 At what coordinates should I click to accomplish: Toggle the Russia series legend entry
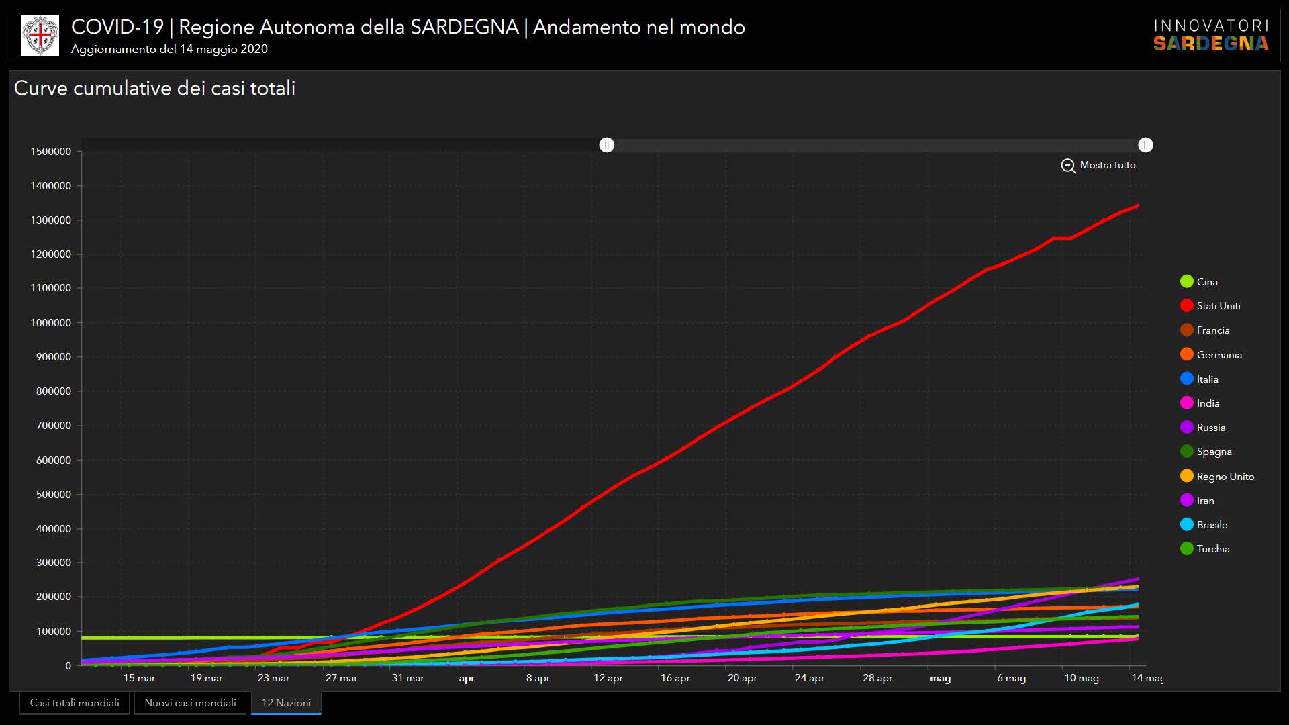click(x=1187, y=427)
